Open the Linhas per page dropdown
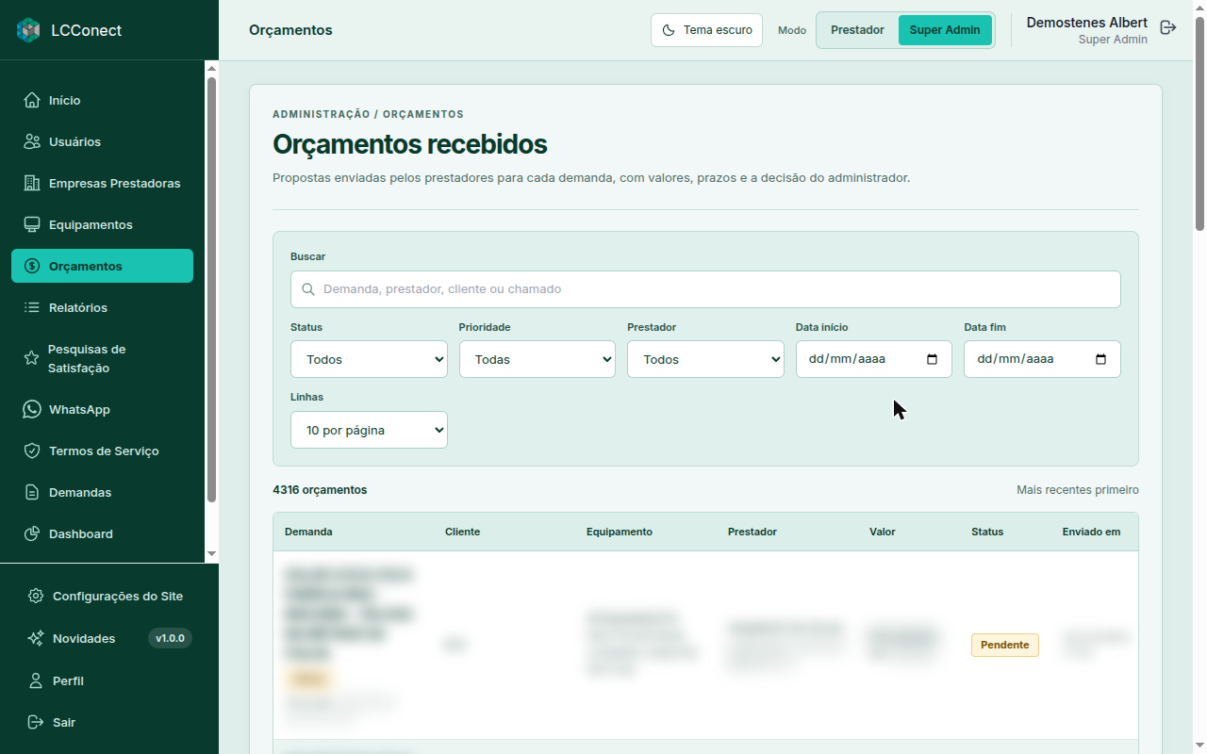Screen dimensions: 1207x754 coord(369,430)
